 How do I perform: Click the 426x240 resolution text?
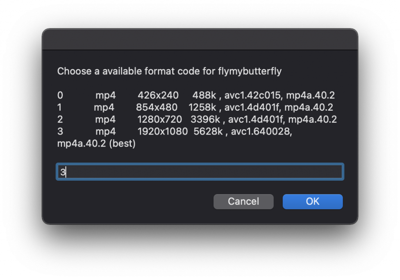click(x=158, y=95)
